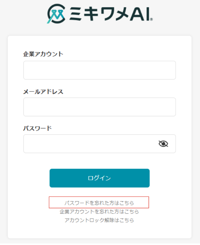Click the teal login button
The width and height of the screenshot is (200, 245).
pyautogui.click(x=100, y=178)
